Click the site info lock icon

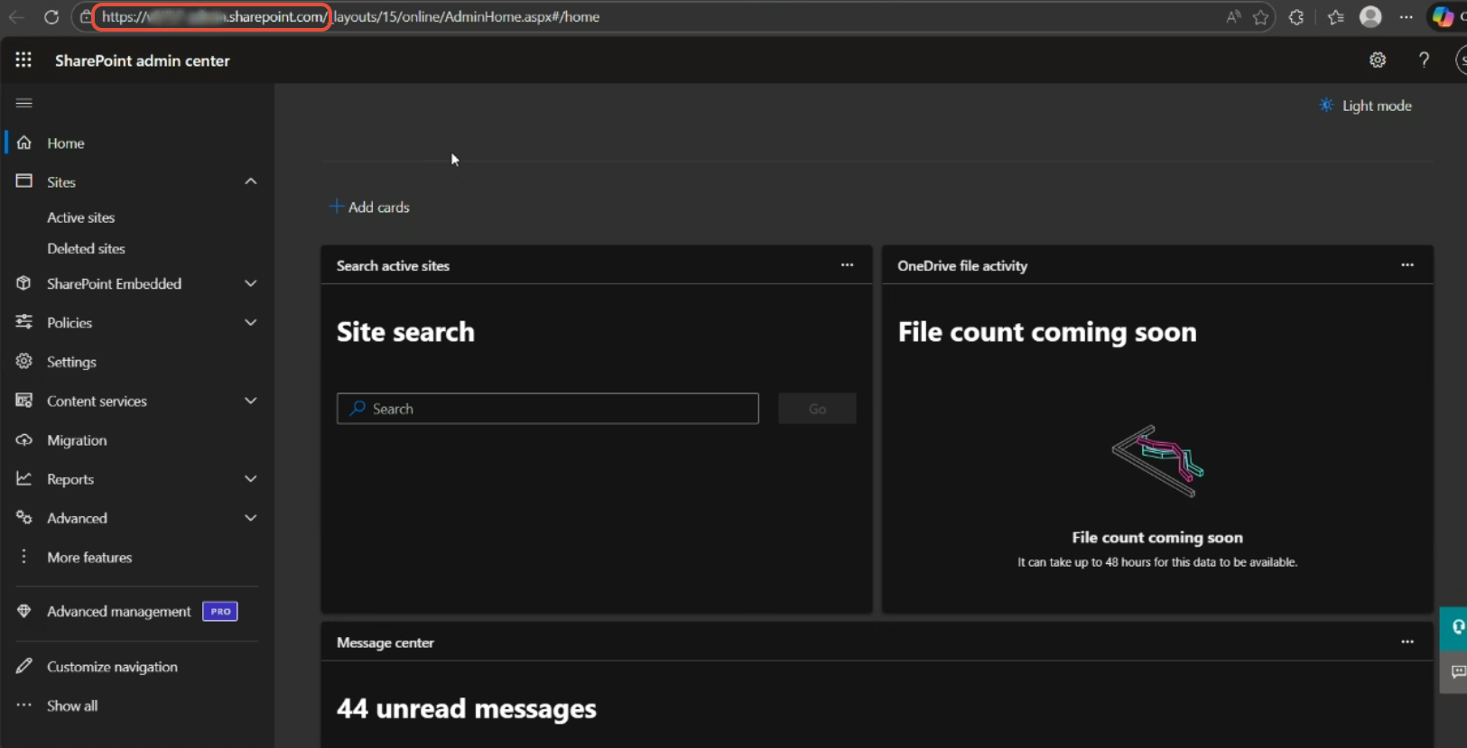(86, 17)
